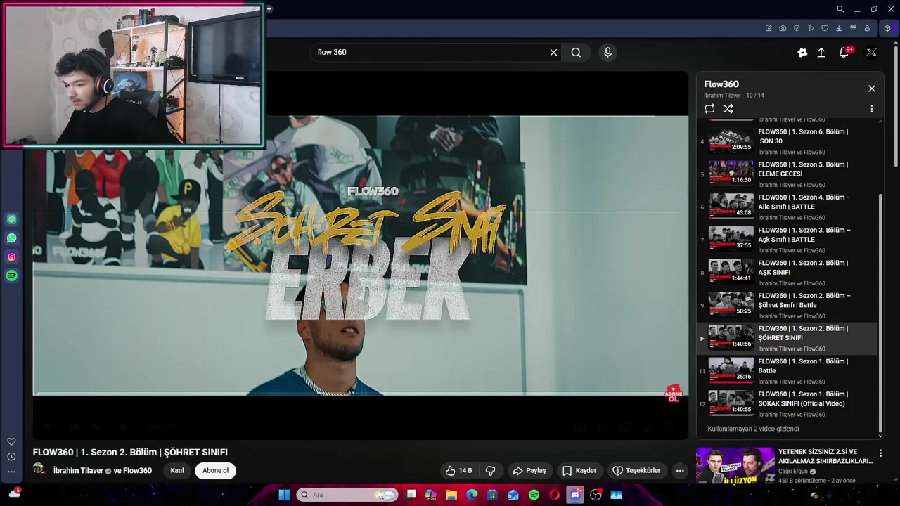This screenshot has height=506, width=900.
Task: Open more actions ellipsis below video
Action: pyautogui.click(x=680, y=470)
